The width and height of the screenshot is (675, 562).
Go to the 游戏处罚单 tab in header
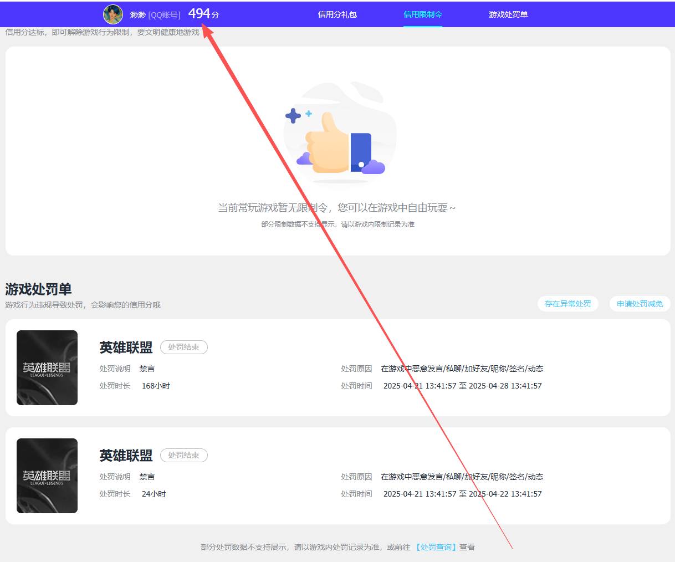(x=508, y=14)
